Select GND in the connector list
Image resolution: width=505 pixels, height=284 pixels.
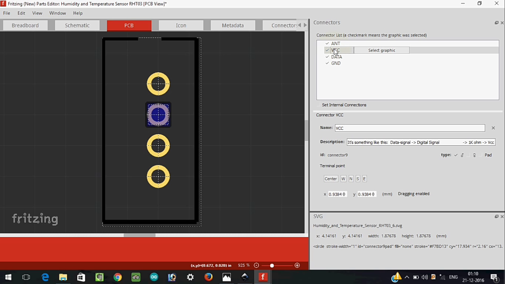pyautogui.click(x=336, y=63)
